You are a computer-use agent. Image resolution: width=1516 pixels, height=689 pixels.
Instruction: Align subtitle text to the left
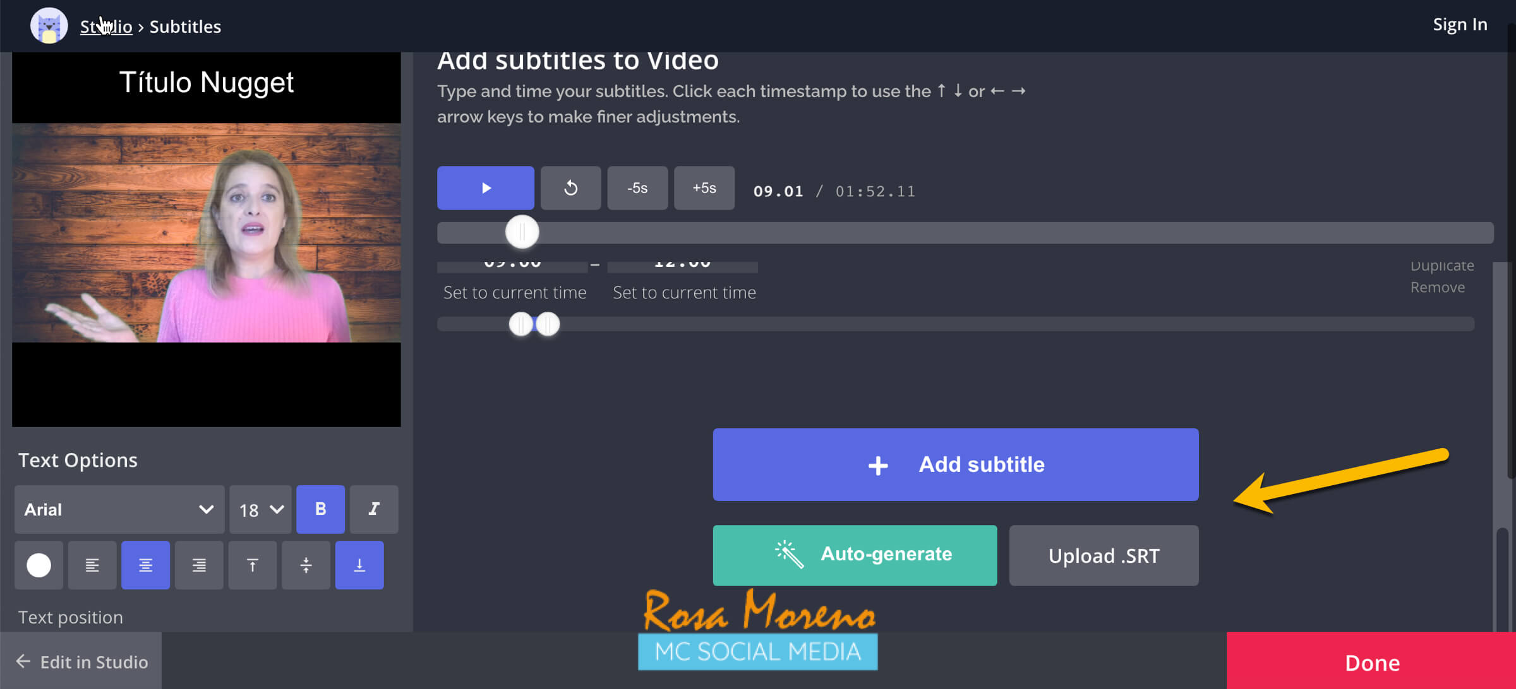point(92,565)
